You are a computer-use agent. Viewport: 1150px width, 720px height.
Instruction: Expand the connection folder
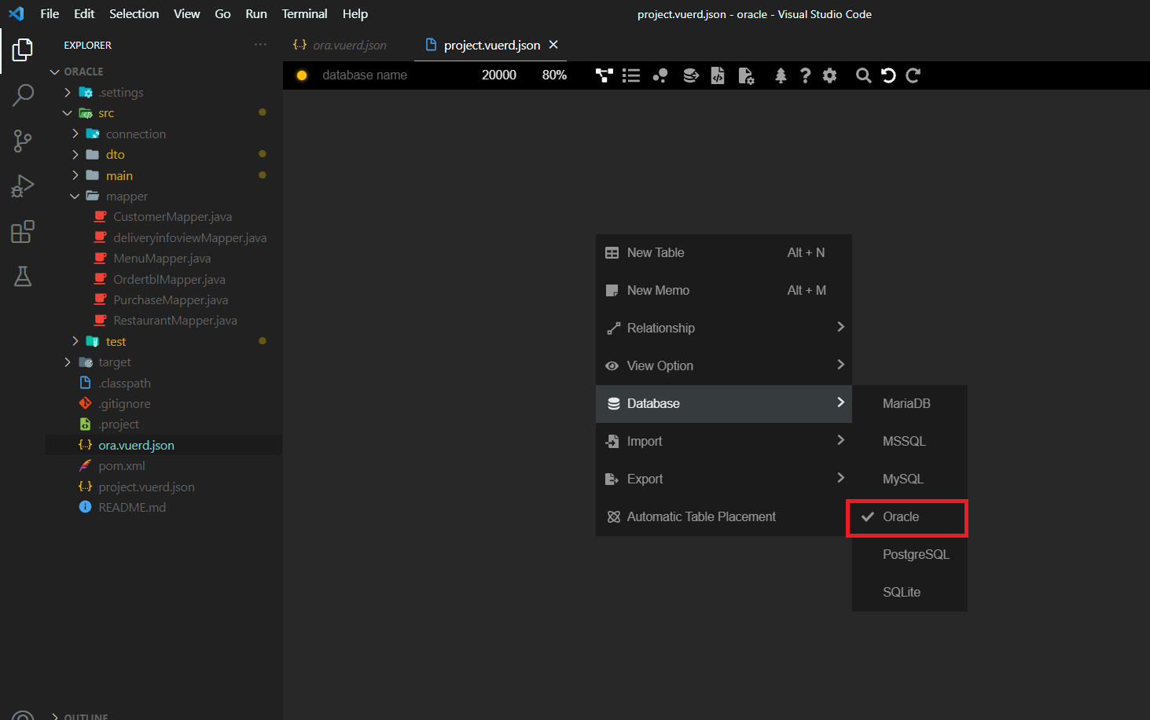(x=163, y=134)
